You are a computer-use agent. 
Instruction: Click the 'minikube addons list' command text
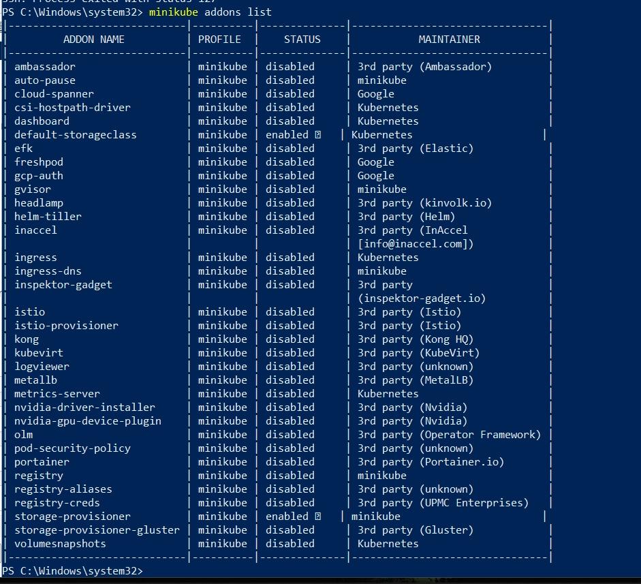pos(210,12)
